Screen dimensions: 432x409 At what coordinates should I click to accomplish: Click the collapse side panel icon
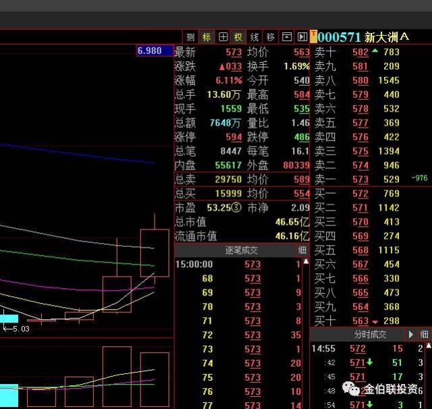302,37
